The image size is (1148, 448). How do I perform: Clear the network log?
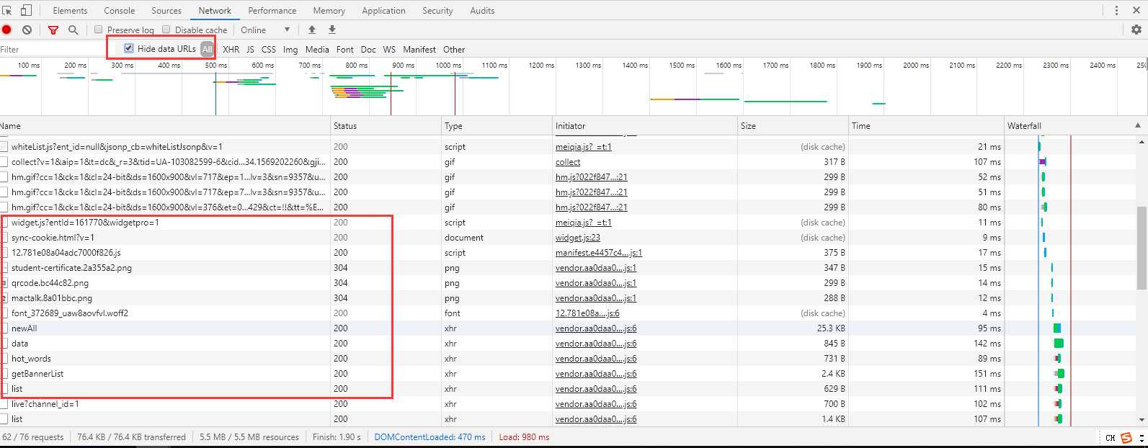click(27, 30)
